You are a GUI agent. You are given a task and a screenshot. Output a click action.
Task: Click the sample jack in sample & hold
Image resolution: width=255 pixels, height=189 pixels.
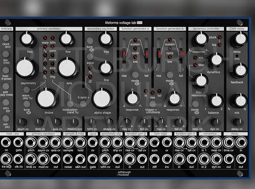pos(68,142)
